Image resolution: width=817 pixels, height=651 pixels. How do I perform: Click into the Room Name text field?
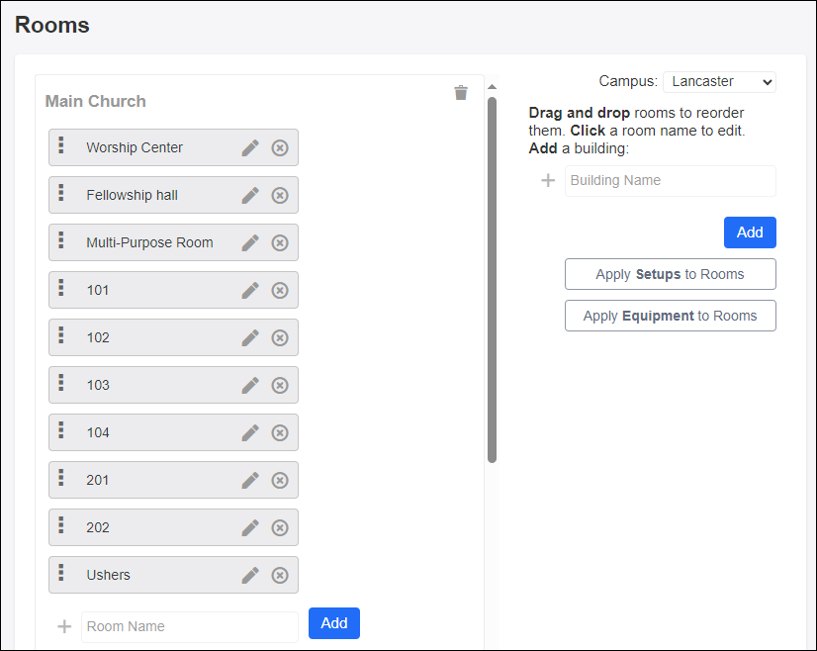[x=189, y=626]
